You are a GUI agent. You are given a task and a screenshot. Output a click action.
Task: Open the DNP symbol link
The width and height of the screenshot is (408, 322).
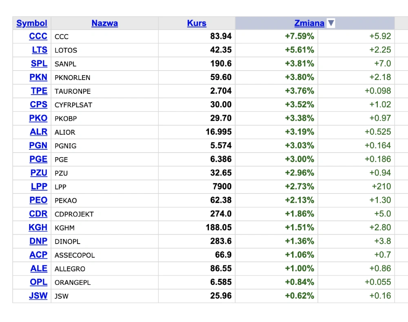pyautogui.click(x=38, y=241)
